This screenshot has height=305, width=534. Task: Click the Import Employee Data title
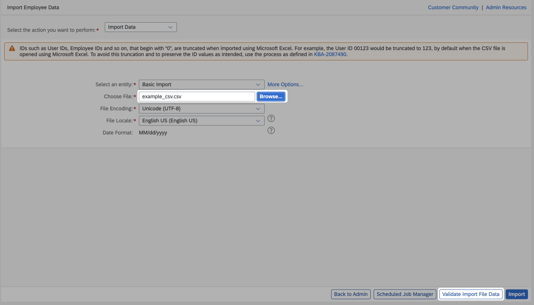tap(33, 8)
